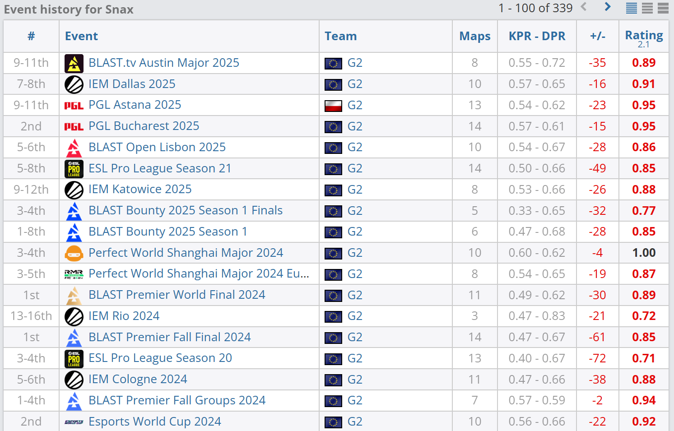Click the -61 differential in Fall Final row
Viewport: 674px width, 431px height.
(598, 337)
